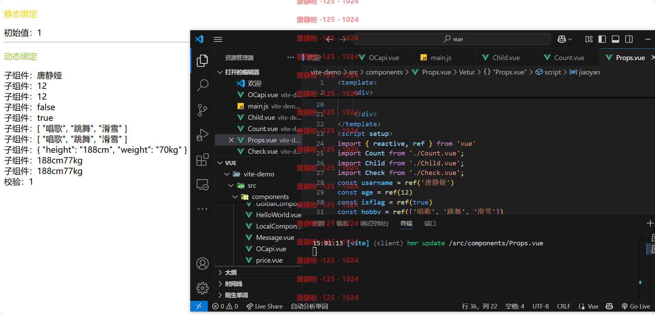The image size is (655, 315).
Task: Customize layout icon in title bar
Action: (589, 39)
